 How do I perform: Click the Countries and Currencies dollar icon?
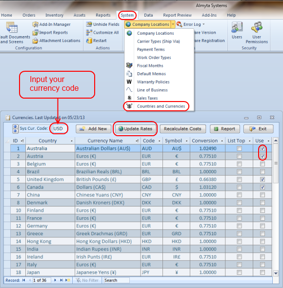(x=129, y=106)
